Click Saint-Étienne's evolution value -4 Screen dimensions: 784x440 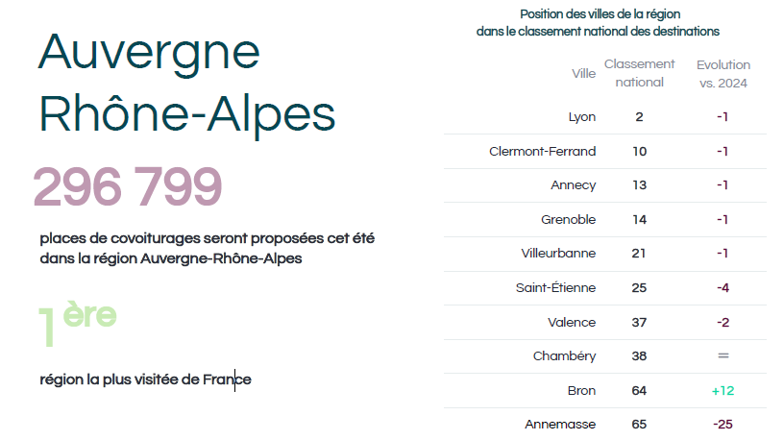(723, 288)
